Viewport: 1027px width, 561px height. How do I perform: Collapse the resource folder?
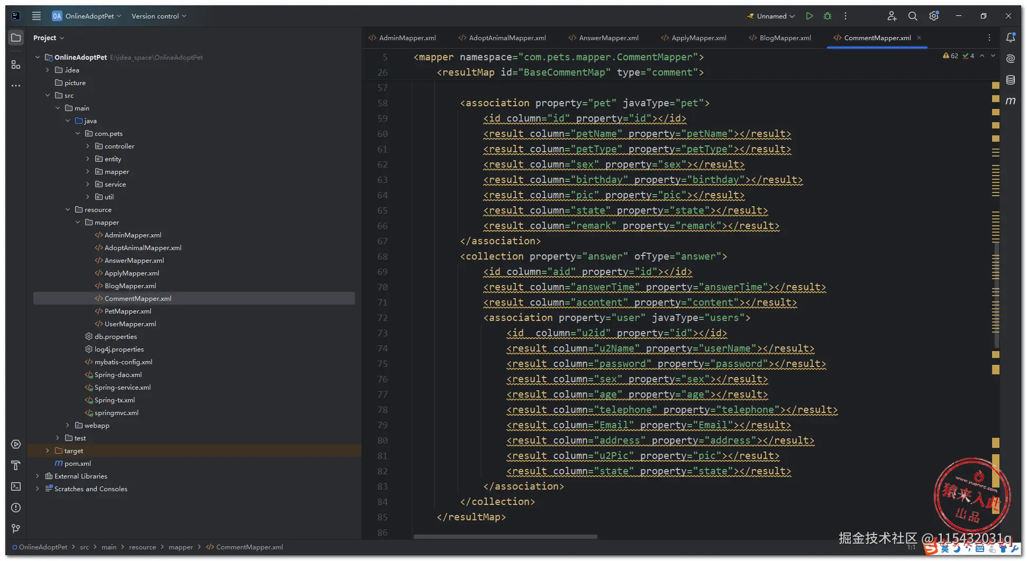tap(68, 209)
